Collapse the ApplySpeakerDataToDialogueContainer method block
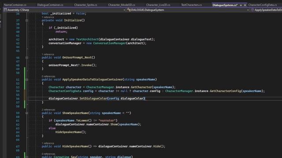 point(26,79)
